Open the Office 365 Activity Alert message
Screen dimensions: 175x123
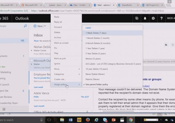pos(61,112)
